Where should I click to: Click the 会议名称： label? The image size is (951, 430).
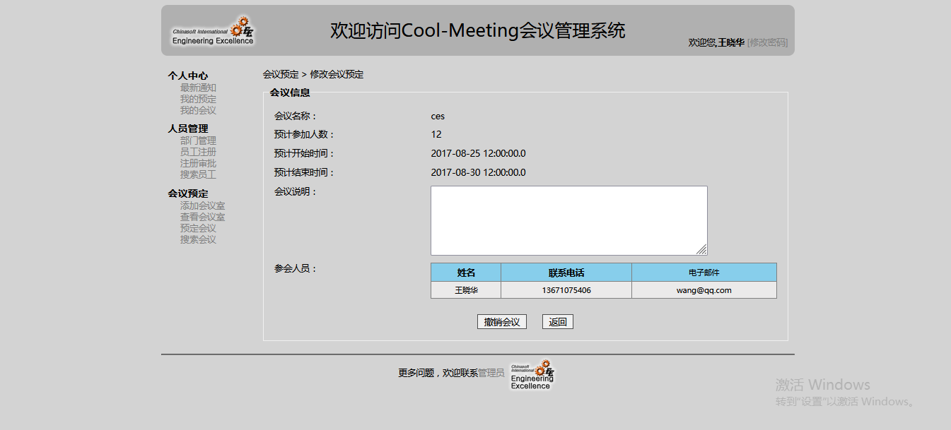click(296, 117)
